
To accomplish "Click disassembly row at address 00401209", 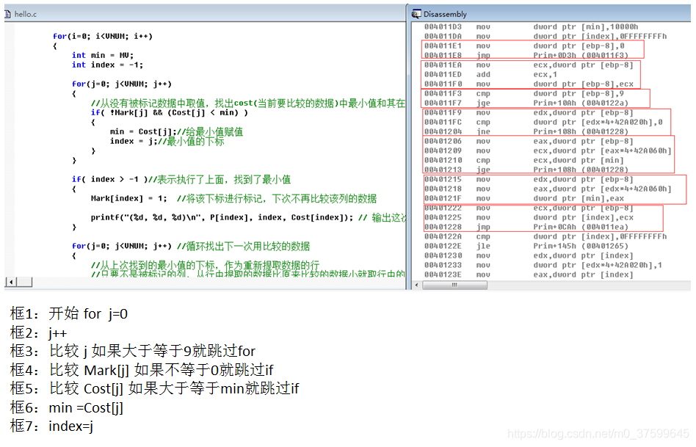I will point(548,151).
